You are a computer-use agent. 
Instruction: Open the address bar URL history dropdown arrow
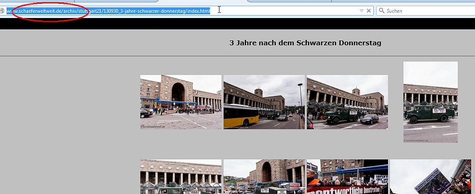tap(361, 10)
